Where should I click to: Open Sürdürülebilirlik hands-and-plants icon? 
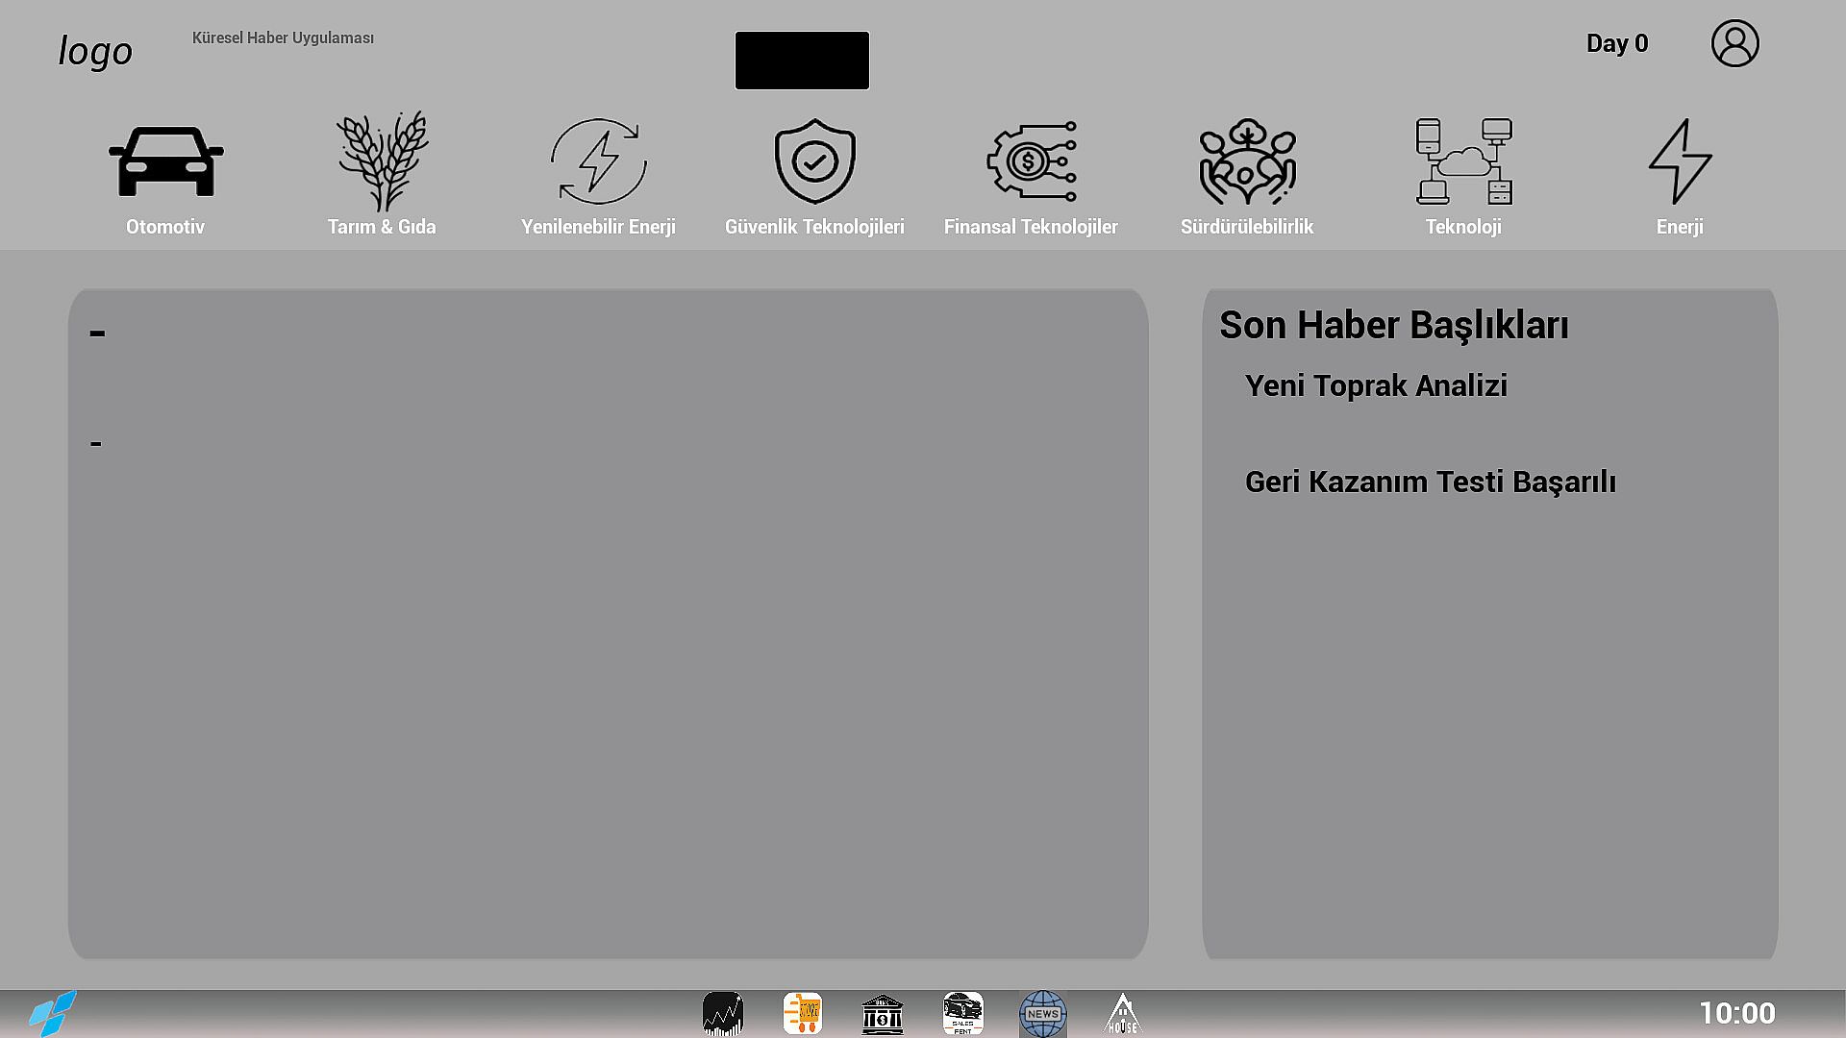click(x=1247, y=162)
